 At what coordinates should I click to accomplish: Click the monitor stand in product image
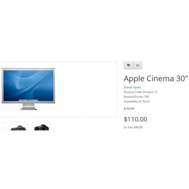[x=28, y=107]
